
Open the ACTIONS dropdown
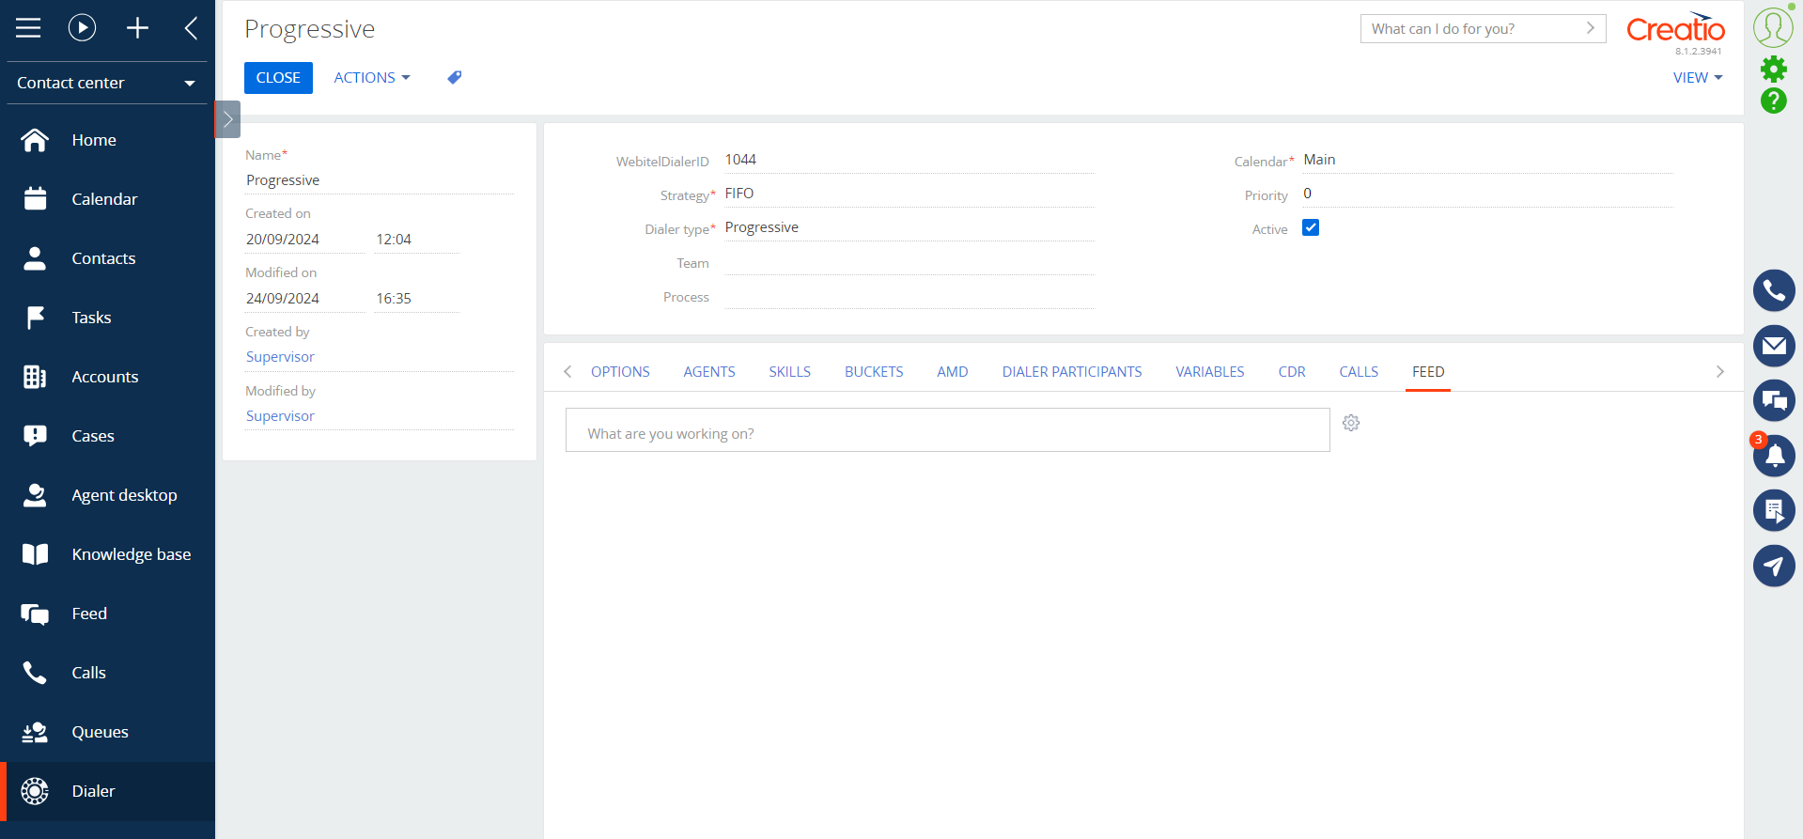(372, 78)
